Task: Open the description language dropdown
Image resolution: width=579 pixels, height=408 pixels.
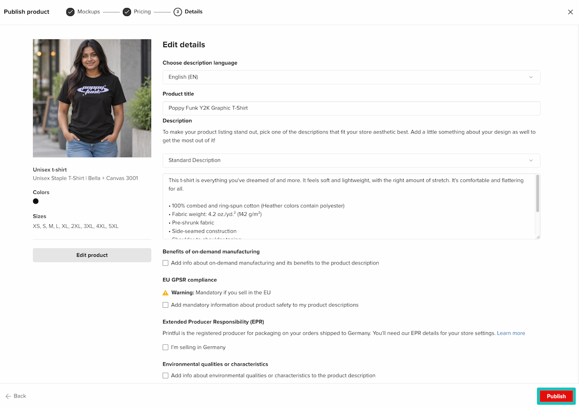Action: click(x=351, y=77)
